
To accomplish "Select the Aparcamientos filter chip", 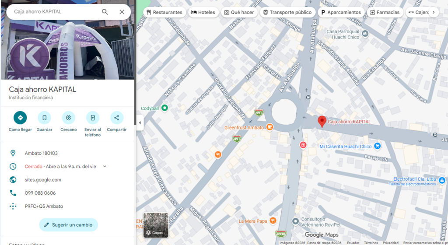I will coord(341,12).
